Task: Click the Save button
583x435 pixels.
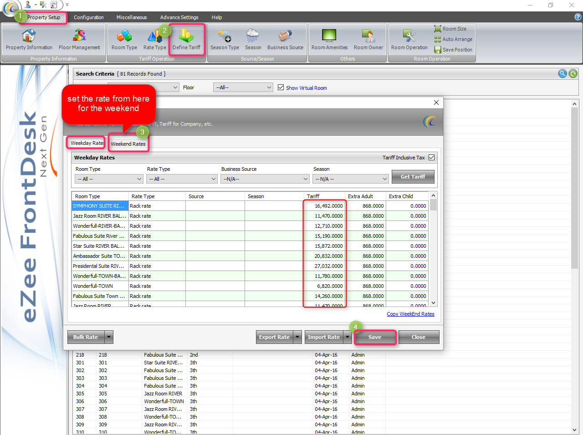Action: point(375,337)
